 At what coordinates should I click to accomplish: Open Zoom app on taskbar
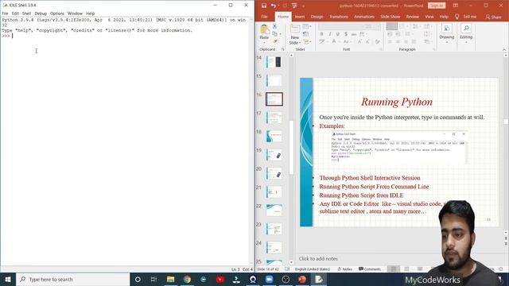[269, 279]
